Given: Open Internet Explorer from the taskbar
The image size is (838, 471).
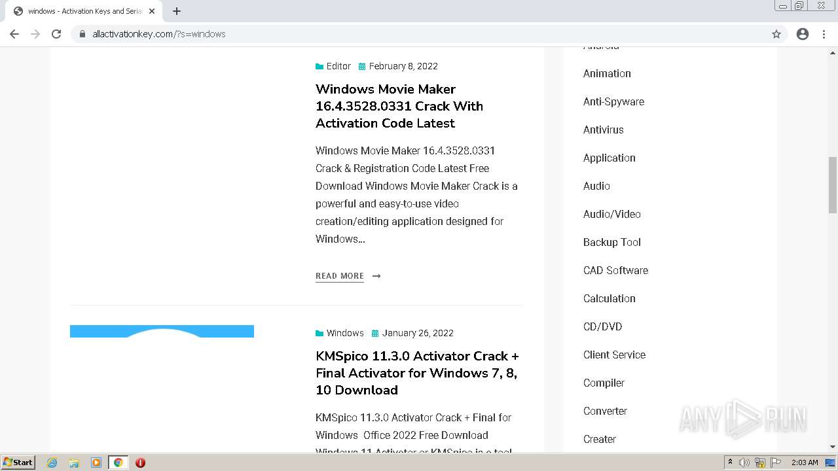Looking at the screenshot, I should click(x=52, y=462).
